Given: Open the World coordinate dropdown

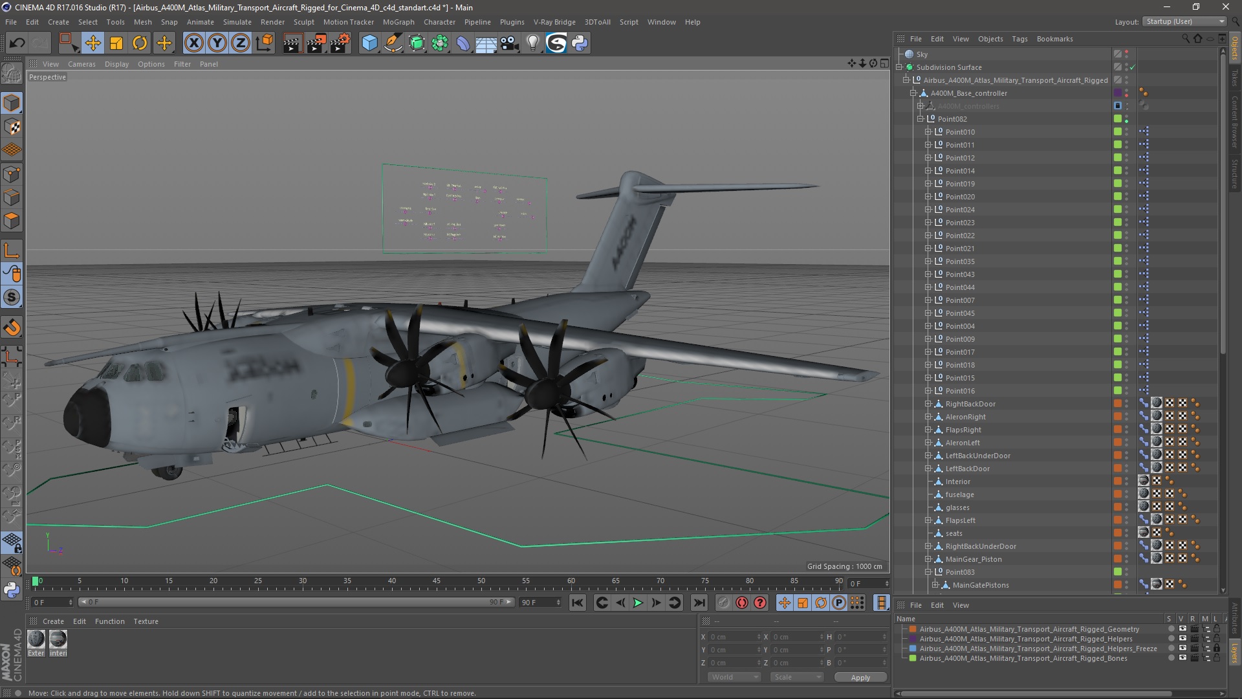Looking at the screenshot, I should 734,677.
